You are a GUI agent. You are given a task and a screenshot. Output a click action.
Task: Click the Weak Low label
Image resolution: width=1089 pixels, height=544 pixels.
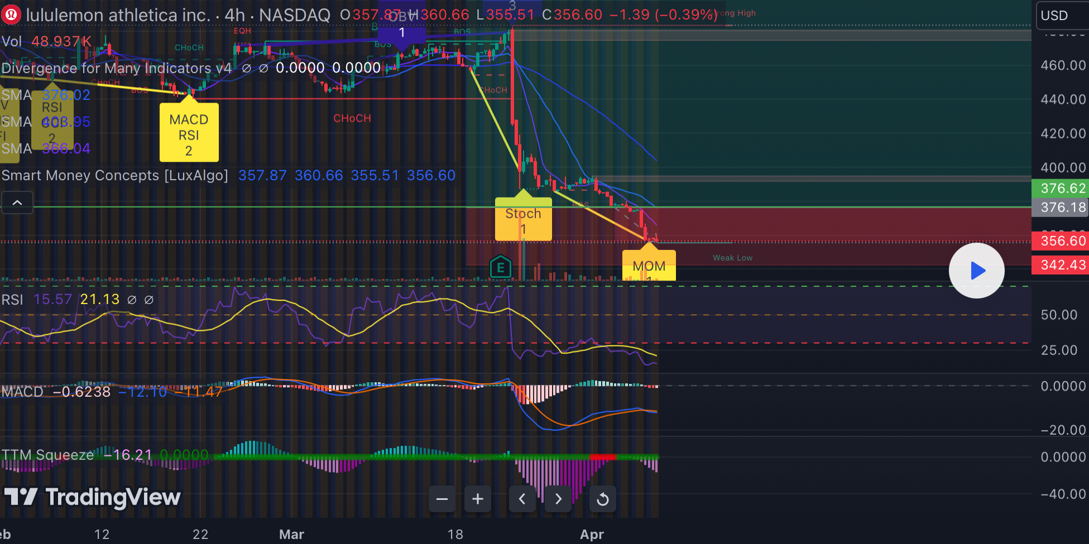[733, 258]
